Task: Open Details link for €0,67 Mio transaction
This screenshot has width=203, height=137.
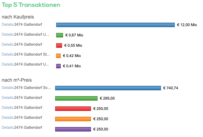Action: click(8, 34)
